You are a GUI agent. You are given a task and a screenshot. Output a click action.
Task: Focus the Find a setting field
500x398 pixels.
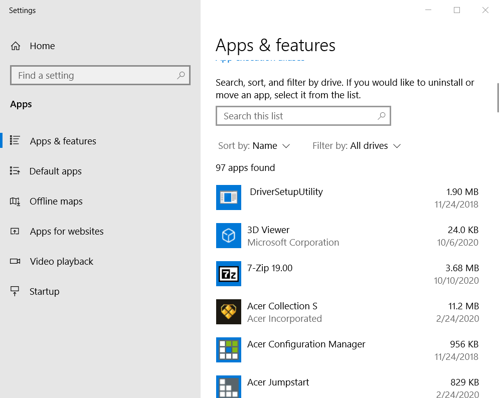pos(100,75)
